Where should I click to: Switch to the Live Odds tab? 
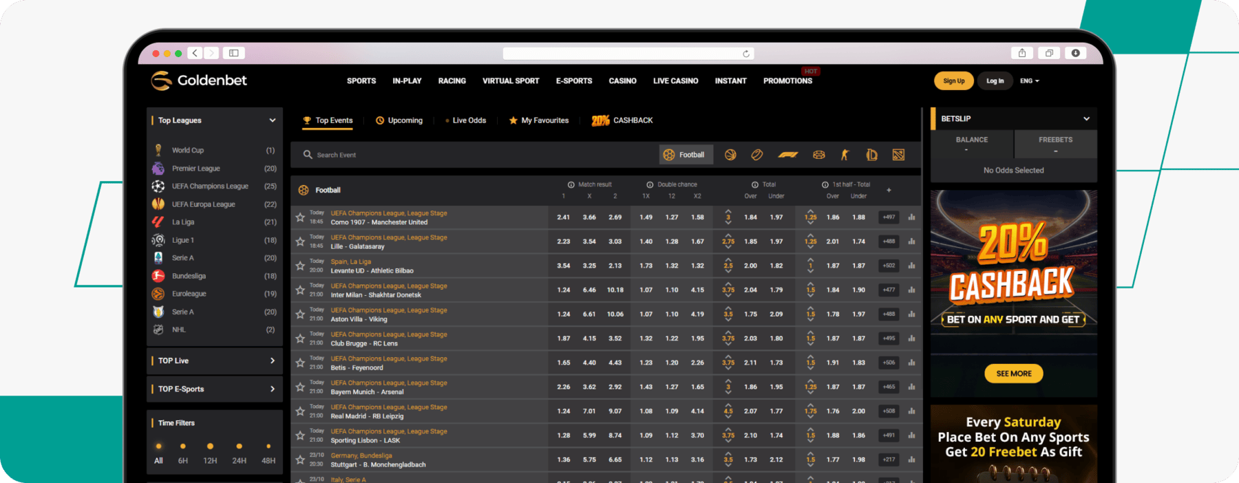click(466, 120)
